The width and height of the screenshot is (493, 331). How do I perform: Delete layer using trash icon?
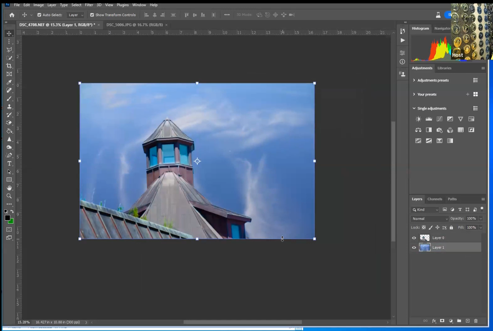[x=476, y=321]
